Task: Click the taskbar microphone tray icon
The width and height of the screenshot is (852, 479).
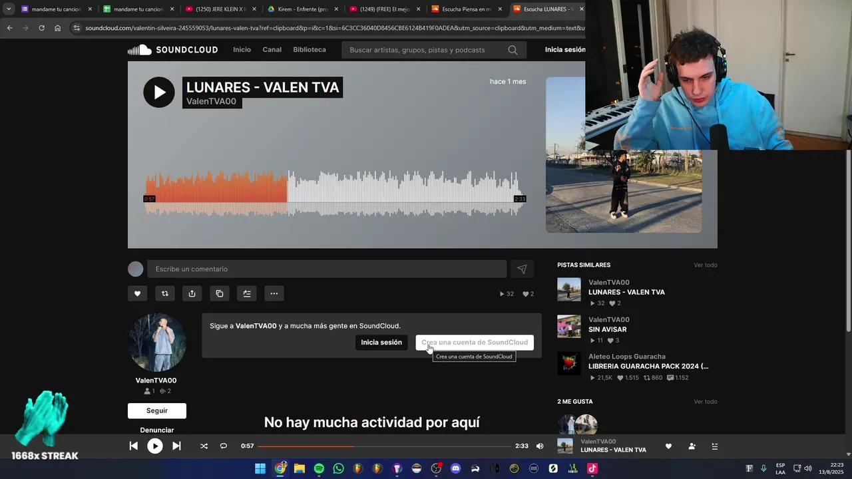Action: (763, 468)
